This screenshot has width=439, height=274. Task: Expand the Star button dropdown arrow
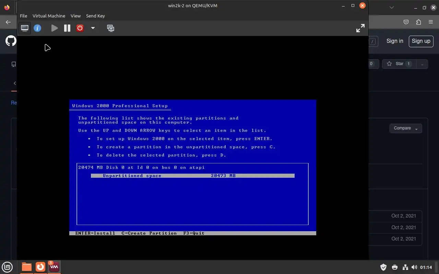coord(422,64)
